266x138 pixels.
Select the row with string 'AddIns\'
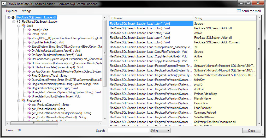tap(183, 89)
